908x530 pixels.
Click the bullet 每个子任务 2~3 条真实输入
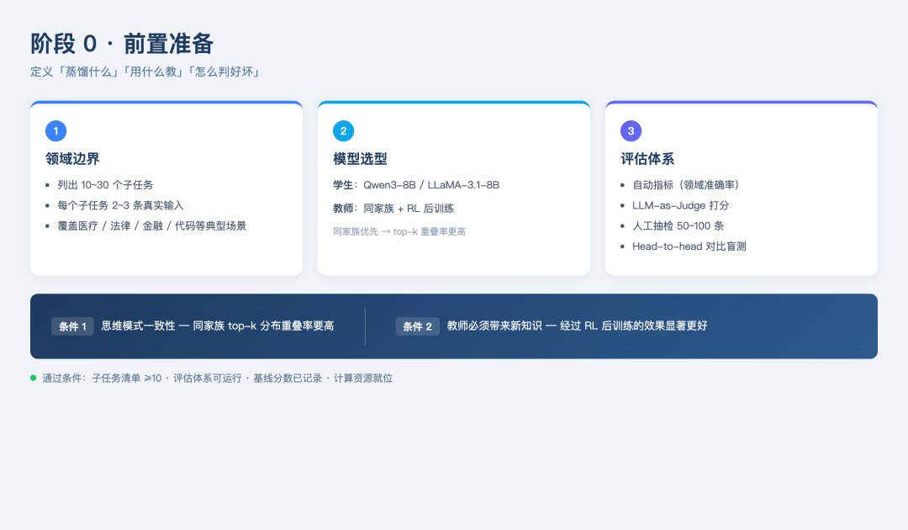pyautogui.click(x=120, y=205)
